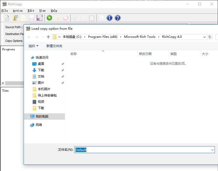Expand the chevron after Program Files (x86)

click(x=121, y=37)
